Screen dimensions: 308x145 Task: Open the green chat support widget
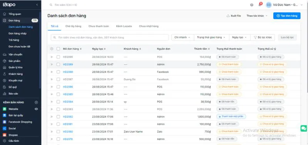click(304, 129)
